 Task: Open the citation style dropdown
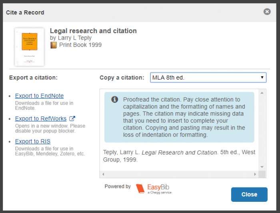pos(208,78)
